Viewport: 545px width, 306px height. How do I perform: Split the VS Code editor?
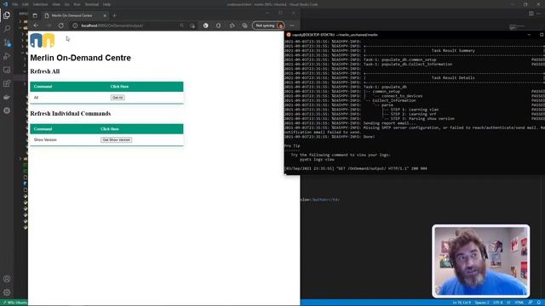coord(531,14)
